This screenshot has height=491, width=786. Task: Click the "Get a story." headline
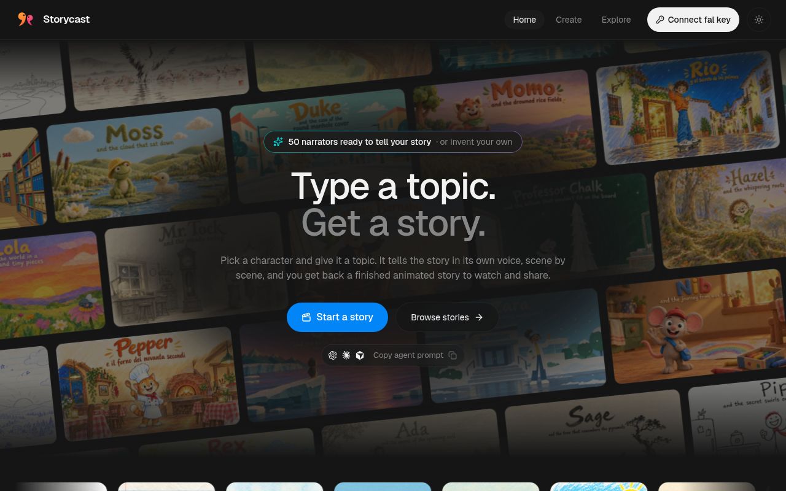(x=393, y=222)
